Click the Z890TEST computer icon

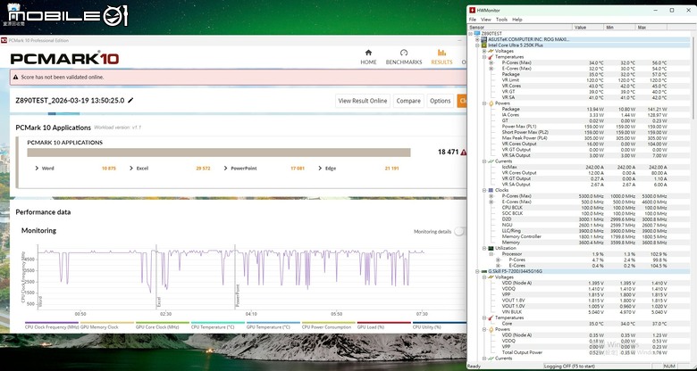(x=477, y=34)
